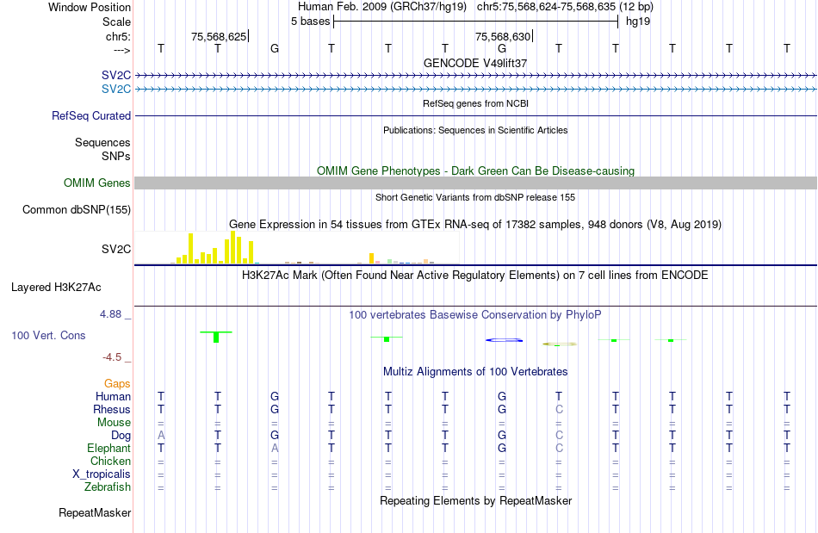Click the 100 Vert. Cons label
The height and width of the screenshot is (533, 818).
48,335
